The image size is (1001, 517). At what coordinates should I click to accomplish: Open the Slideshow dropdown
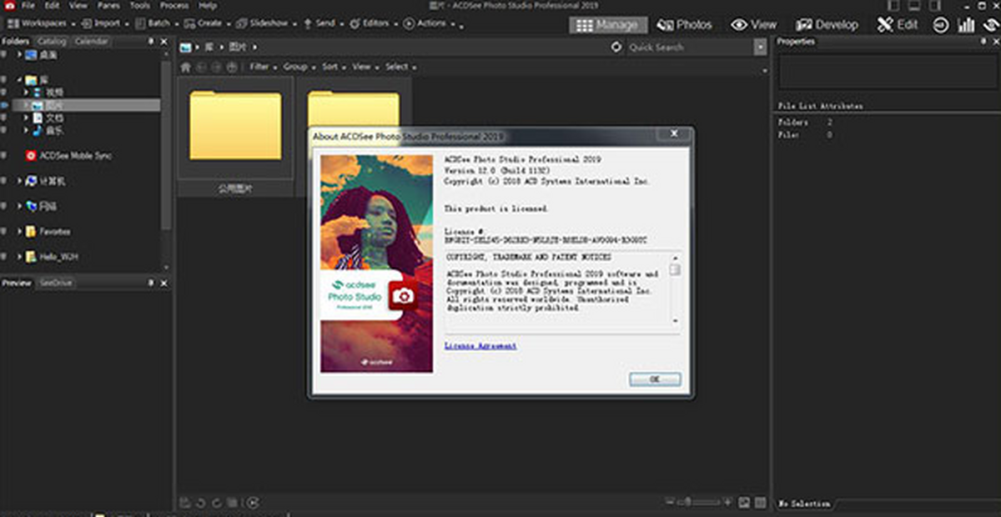267,23
